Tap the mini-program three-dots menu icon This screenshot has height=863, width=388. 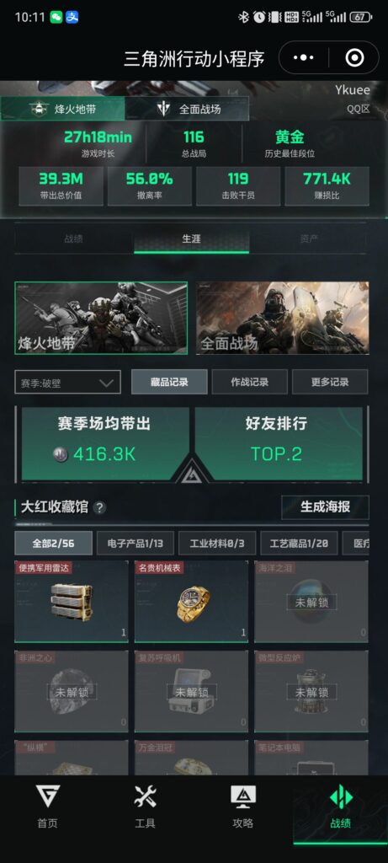click(304, 58)
